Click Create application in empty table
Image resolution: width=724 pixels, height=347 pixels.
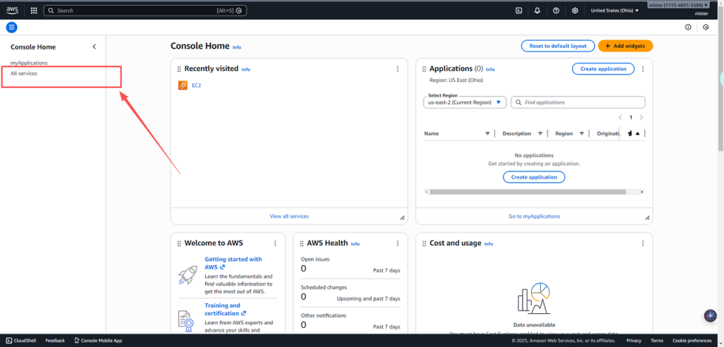click(534, 177)
